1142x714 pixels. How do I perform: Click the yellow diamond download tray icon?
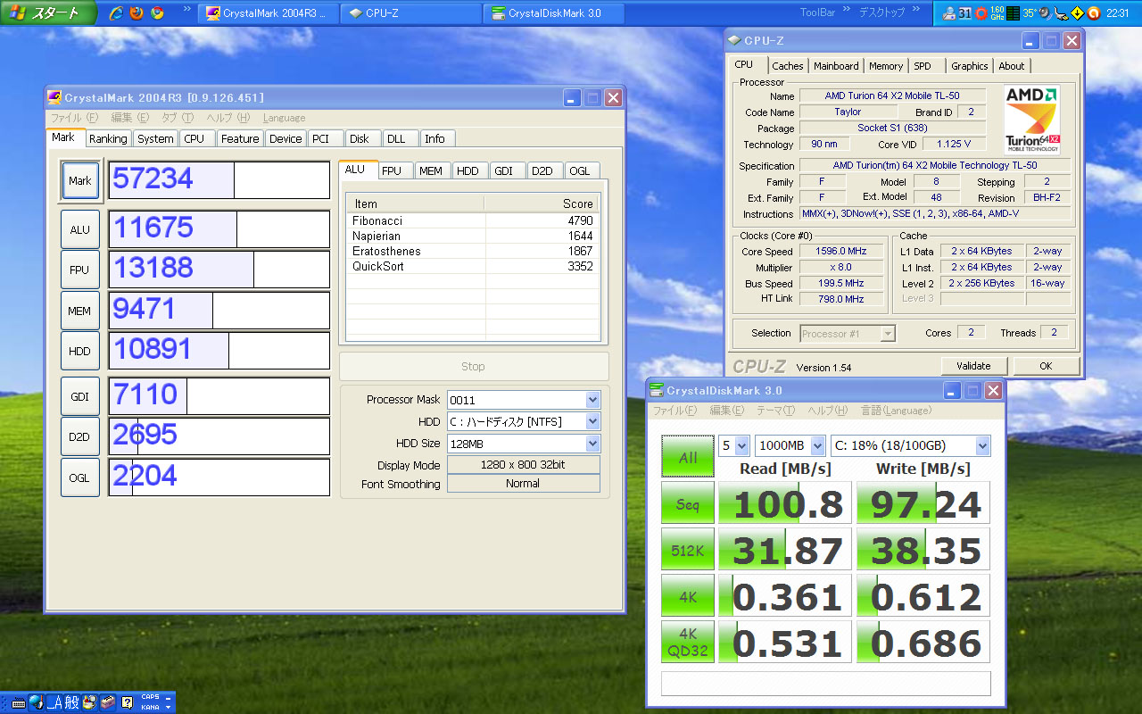[x=1077, y=13]
